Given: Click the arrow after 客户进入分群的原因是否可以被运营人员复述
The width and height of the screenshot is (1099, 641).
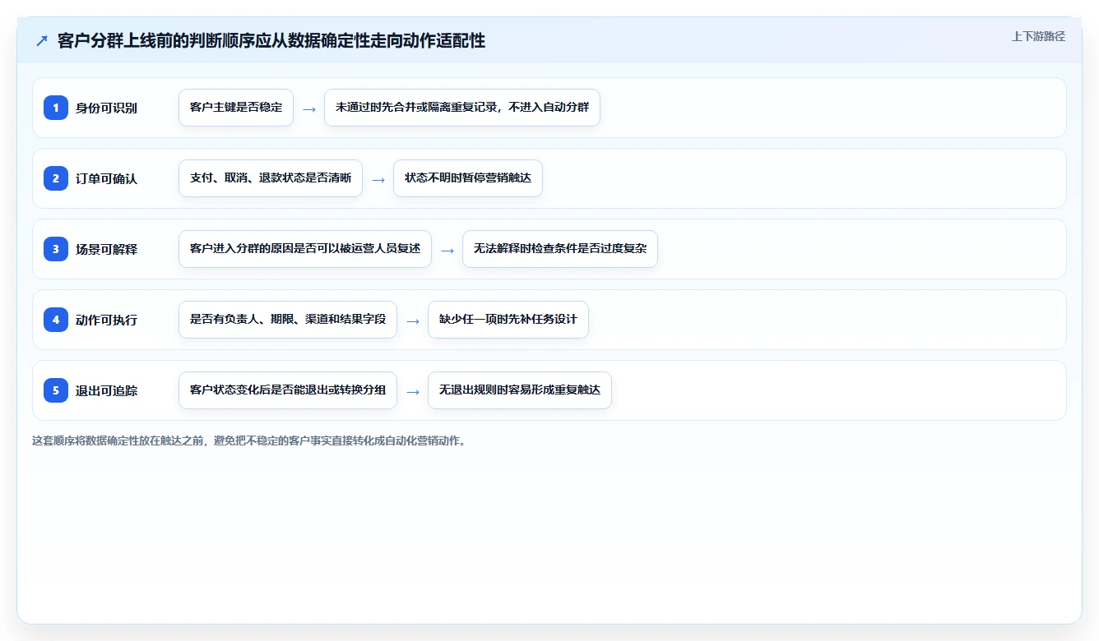Looking at the screenshot, I should [447, 250].
